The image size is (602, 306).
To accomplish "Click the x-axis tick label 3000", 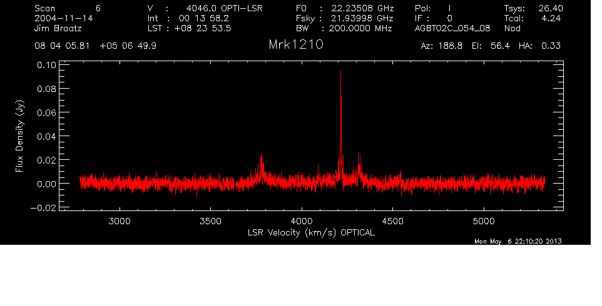I will pos(120,221).
